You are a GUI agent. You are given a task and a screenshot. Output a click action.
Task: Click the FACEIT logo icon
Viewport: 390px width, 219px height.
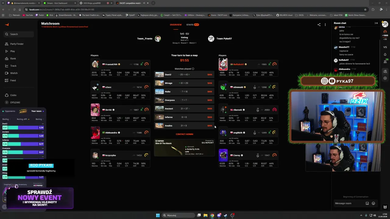[x=7, y=25]
